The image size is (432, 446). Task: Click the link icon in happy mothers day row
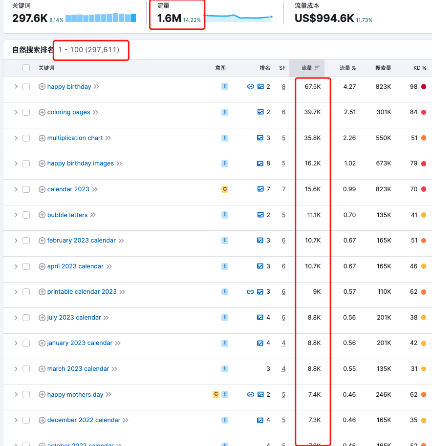point(250,395)
